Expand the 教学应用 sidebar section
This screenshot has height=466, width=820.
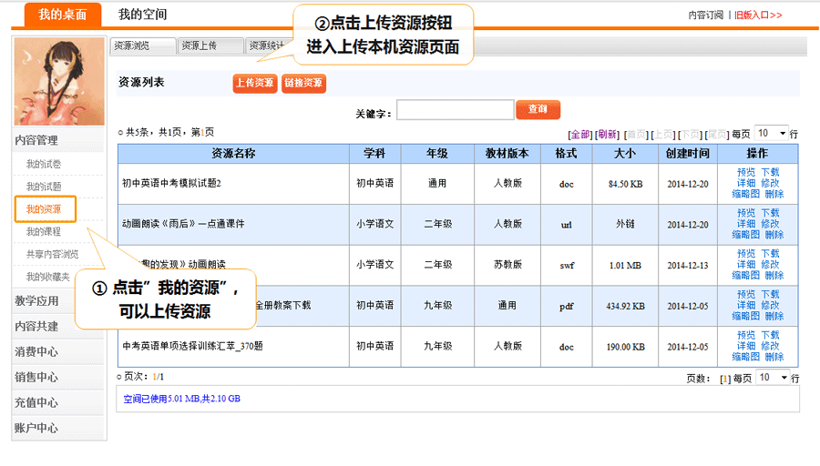(x=37, y=301)
